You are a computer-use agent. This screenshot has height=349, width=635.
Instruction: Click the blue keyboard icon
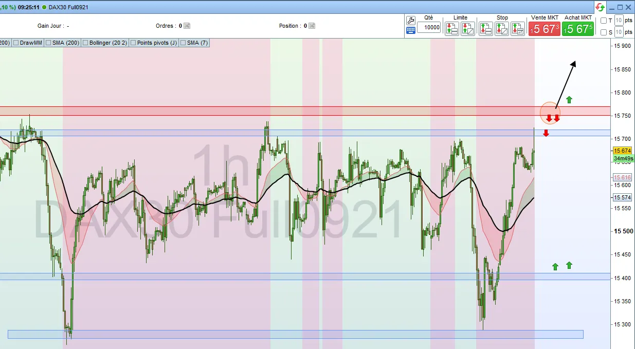point(410,30)
